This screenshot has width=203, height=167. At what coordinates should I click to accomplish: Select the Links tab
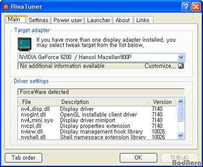pyautogui.click(x=143, y=20)
